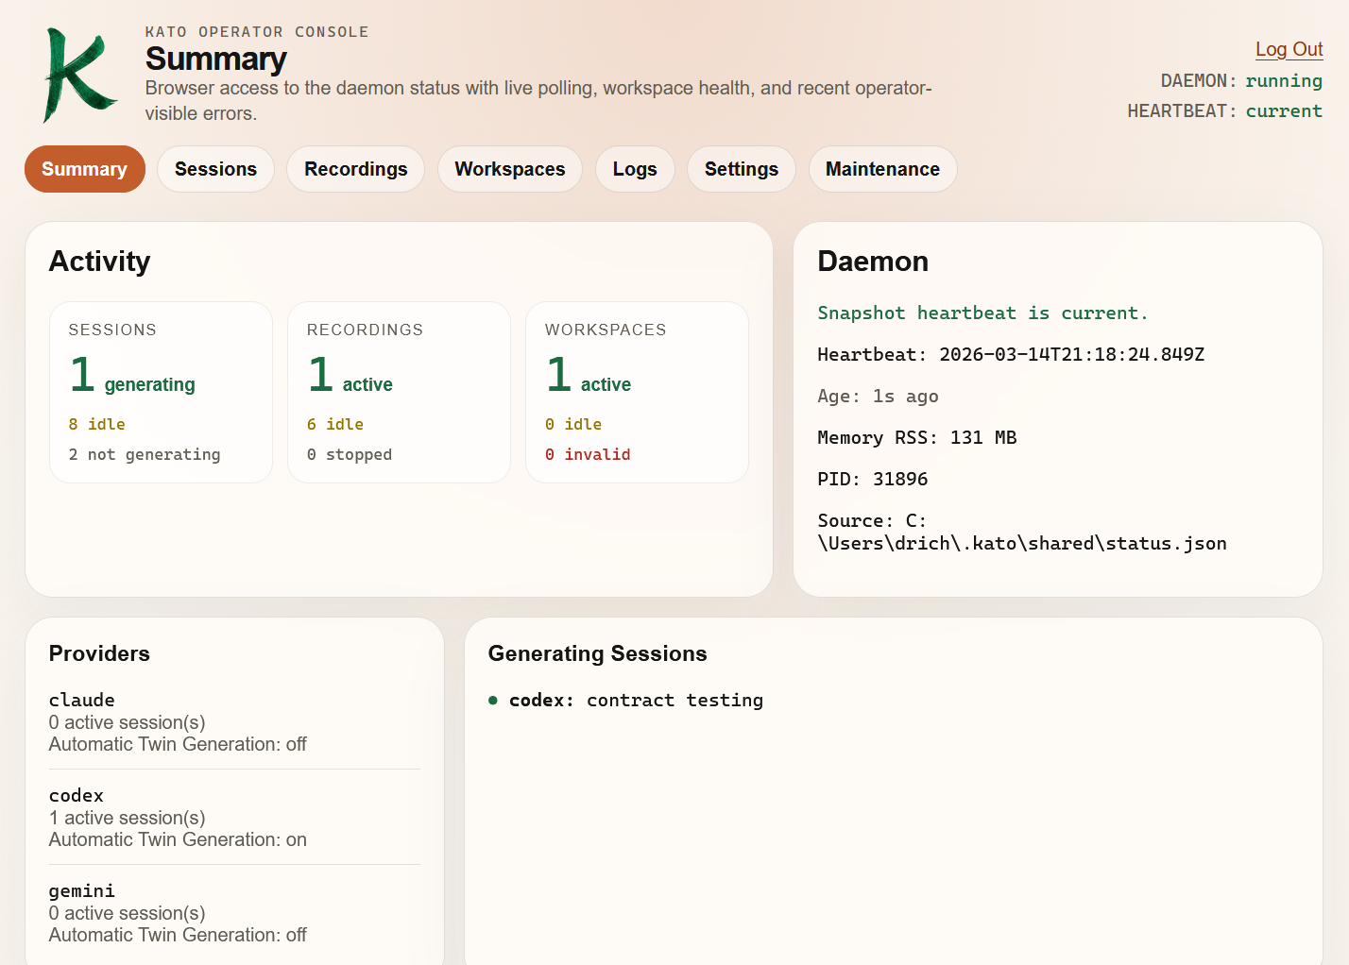
Task: Switch to the Recordings tab
Action: [355, 169]
